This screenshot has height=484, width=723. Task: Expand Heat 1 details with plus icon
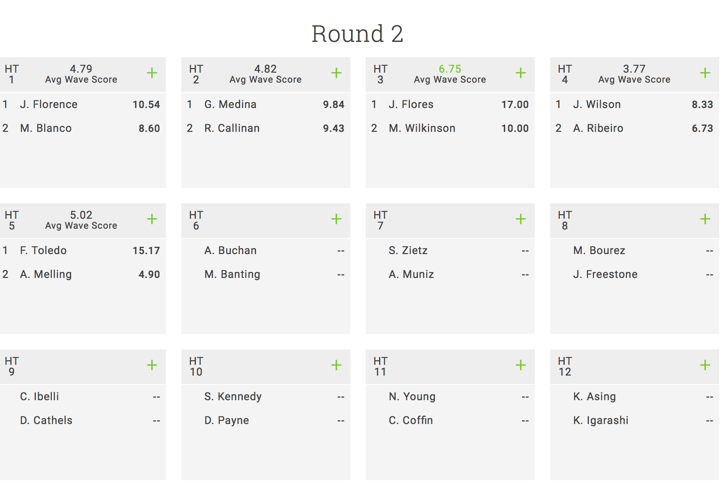tap(152, 73)
